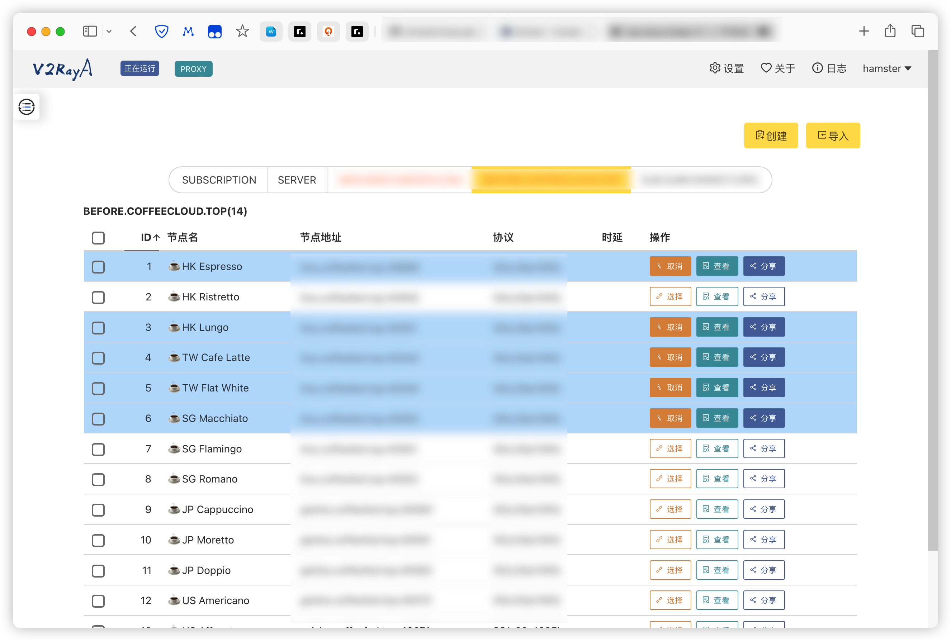
Task: Click the yellow 创建 create button
Action: tap(770, 136)
